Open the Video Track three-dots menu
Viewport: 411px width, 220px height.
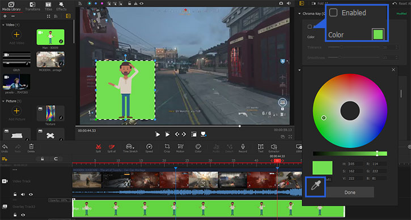coord(15,170)
